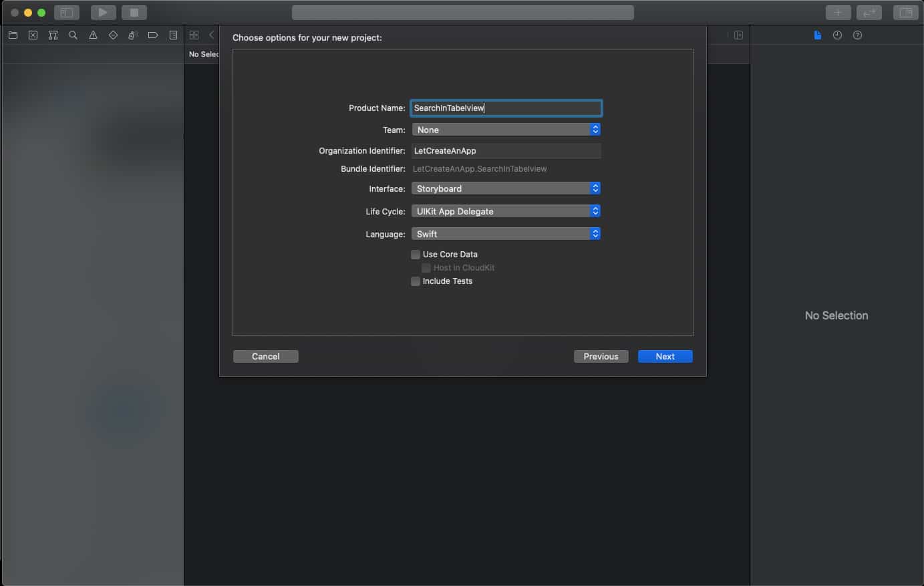Click the "No Selection" text in inspector

pyautogui.click(x=836, y=315)
